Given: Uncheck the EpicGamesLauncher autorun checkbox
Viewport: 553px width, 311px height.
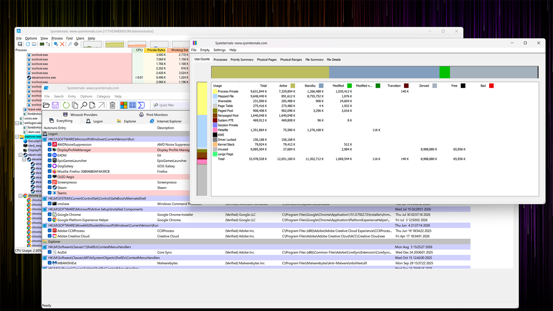Looking at the screenshot, I should 50,161.
